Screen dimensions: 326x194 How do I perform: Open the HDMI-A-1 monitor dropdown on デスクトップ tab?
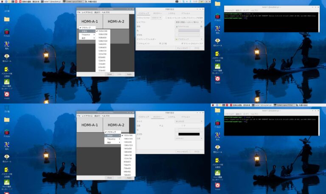(x=156, y=18)
